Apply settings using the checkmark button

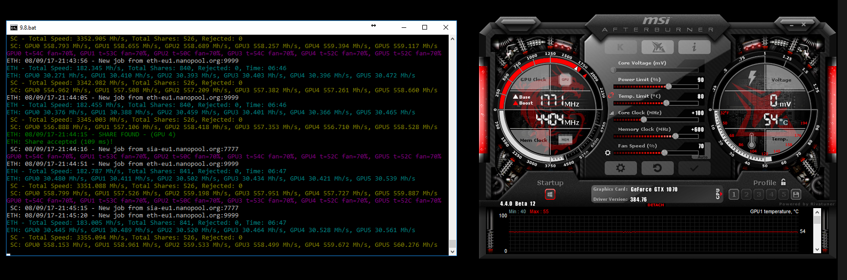point(694,168)
